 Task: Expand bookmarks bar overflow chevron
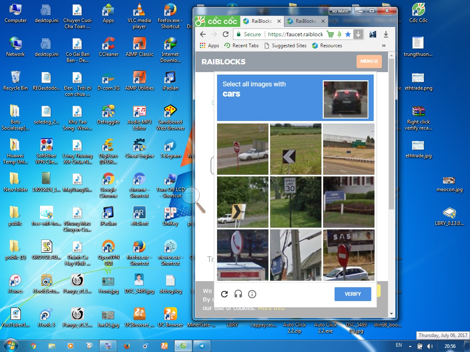[384, 46]
